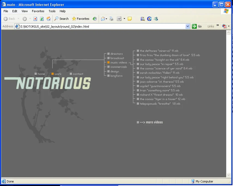
Task: Click the History toolbar icon
Action: pyautogui.click(x=95, y=19)
